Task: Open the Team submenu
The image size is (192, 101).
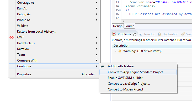Action: [x=54, y=55]
